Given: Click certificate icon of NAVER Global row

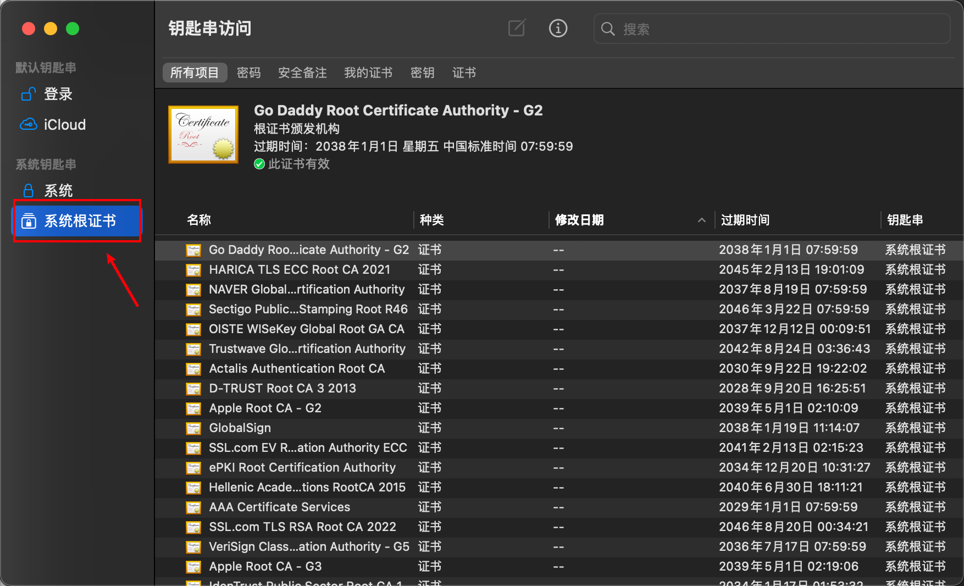Looking at the screenshot, I should pyautogui.click(x=193, y=290).
